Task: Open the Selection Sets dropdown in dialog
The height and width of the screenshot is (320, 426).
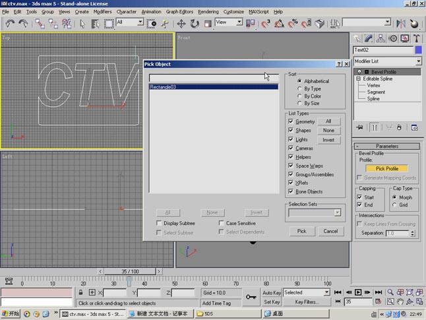Action: [x=338, y=212]
